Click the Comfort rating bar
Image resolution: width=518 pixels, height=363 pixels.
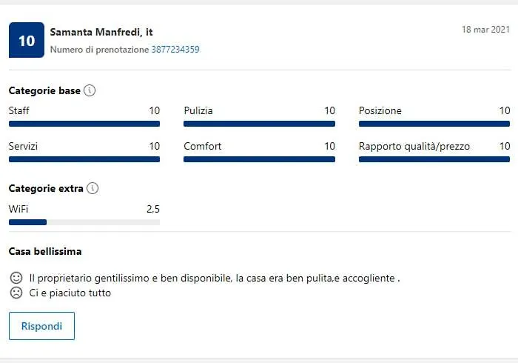tap(259, 159)
